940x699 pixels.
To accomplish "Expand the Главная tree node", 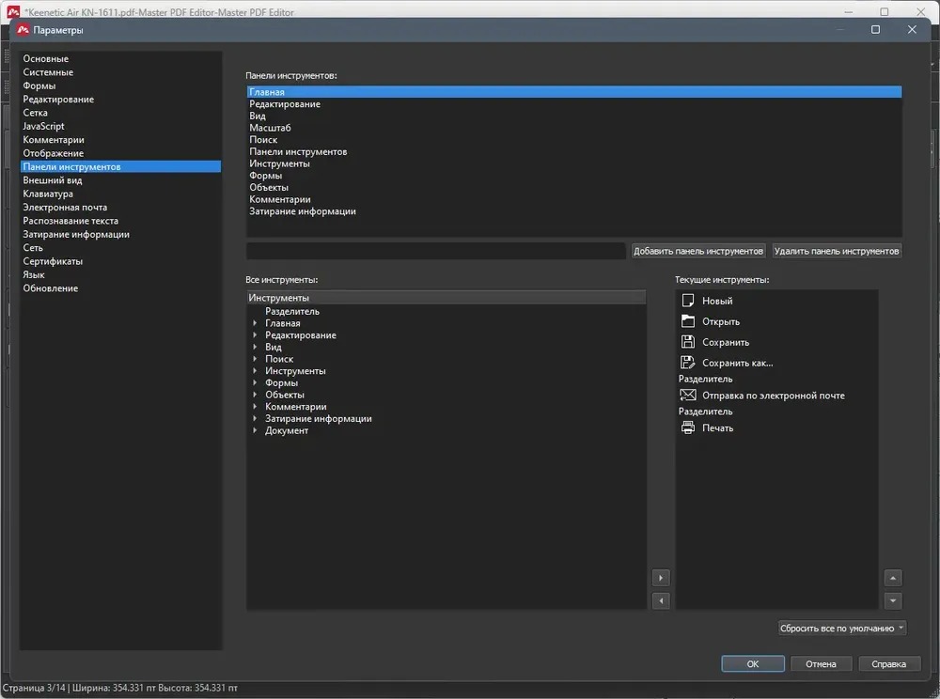I will tap(255, 323).
